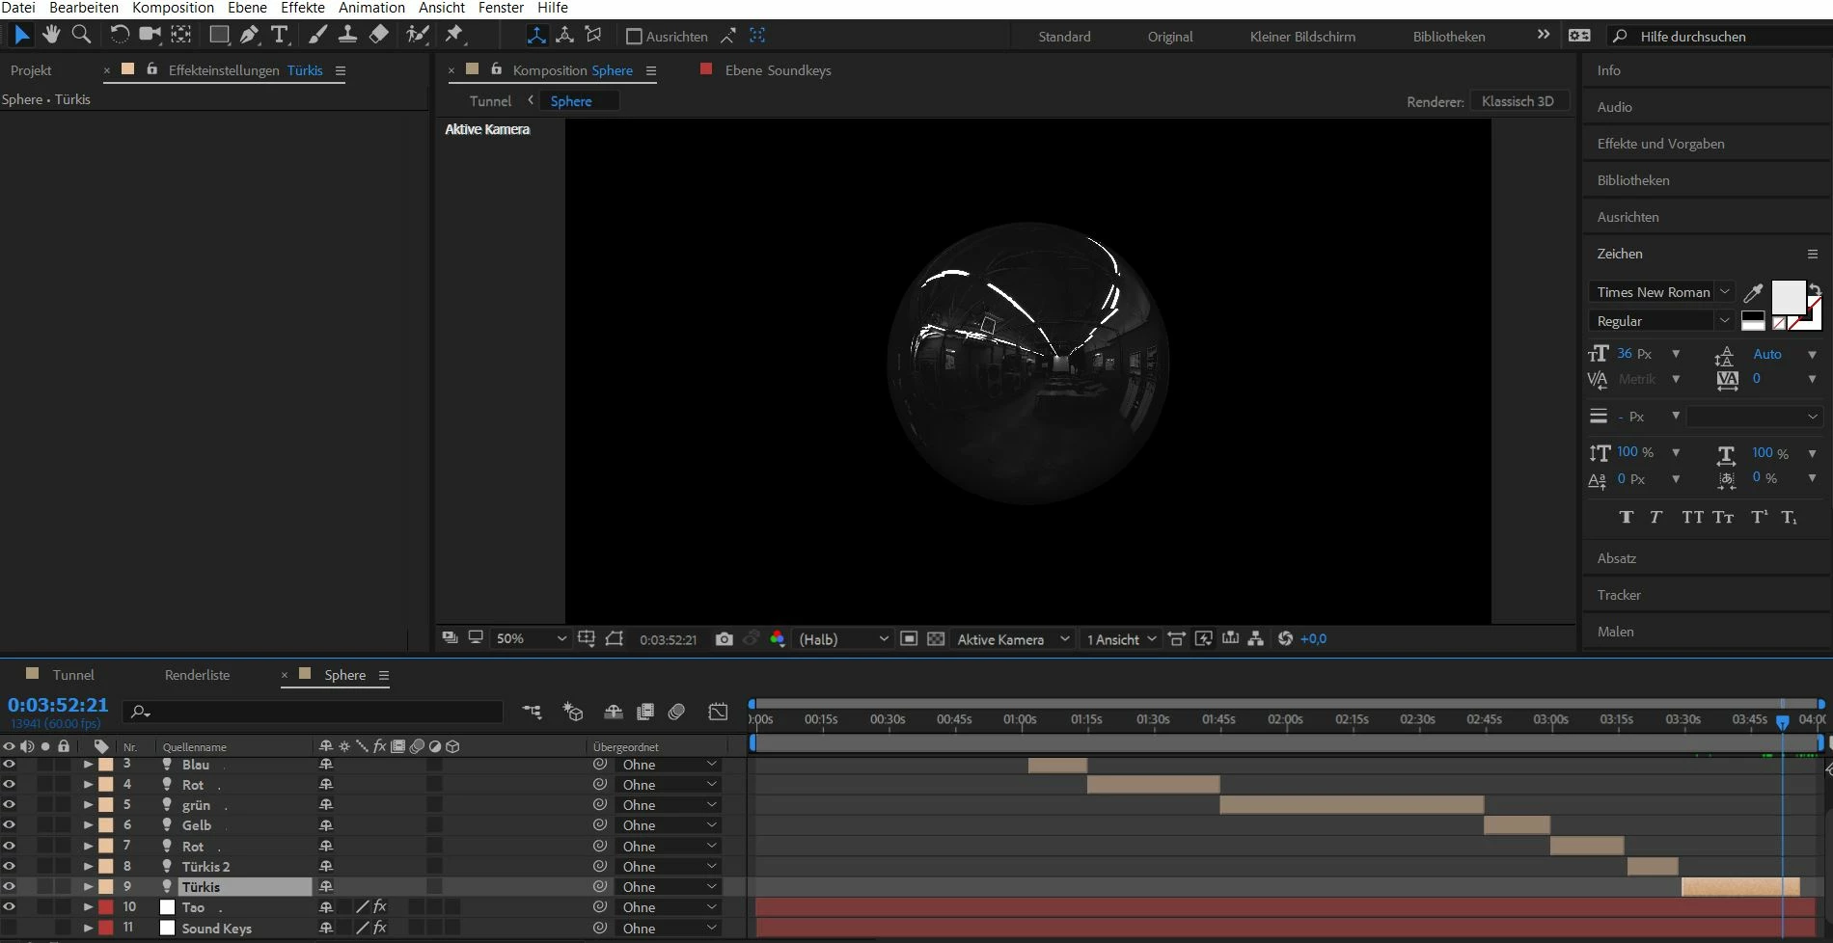Select the Brush tool
The image size is (1833, 943).
pos(317,36)
